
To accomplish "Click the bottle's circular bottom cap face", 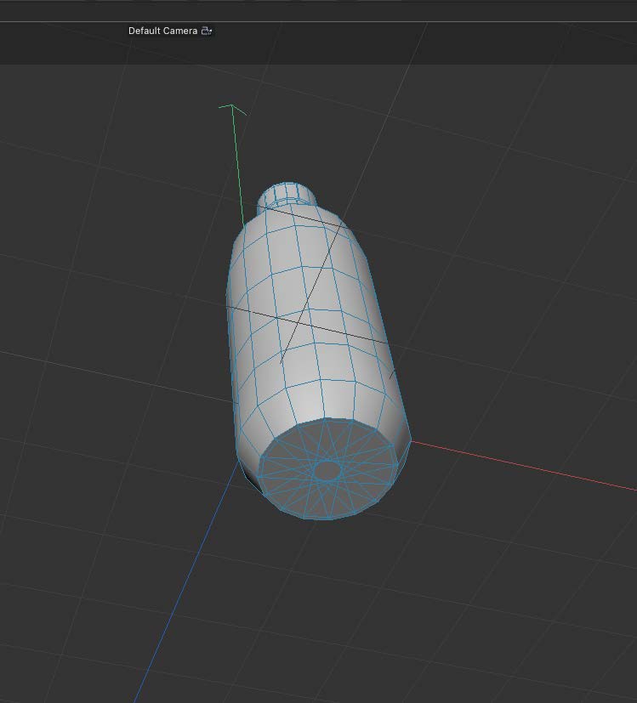I will [x=328, y=469].
